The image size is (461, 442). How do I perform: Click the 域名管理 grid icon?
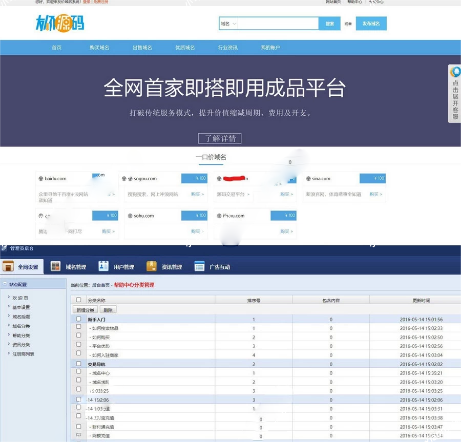(55, 266)
